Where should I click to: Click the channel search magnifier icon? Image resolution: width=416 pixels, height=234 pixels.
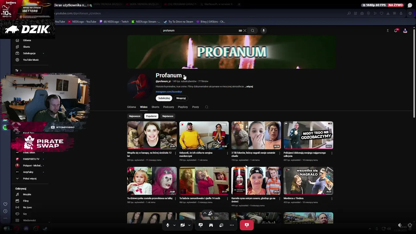206,107
